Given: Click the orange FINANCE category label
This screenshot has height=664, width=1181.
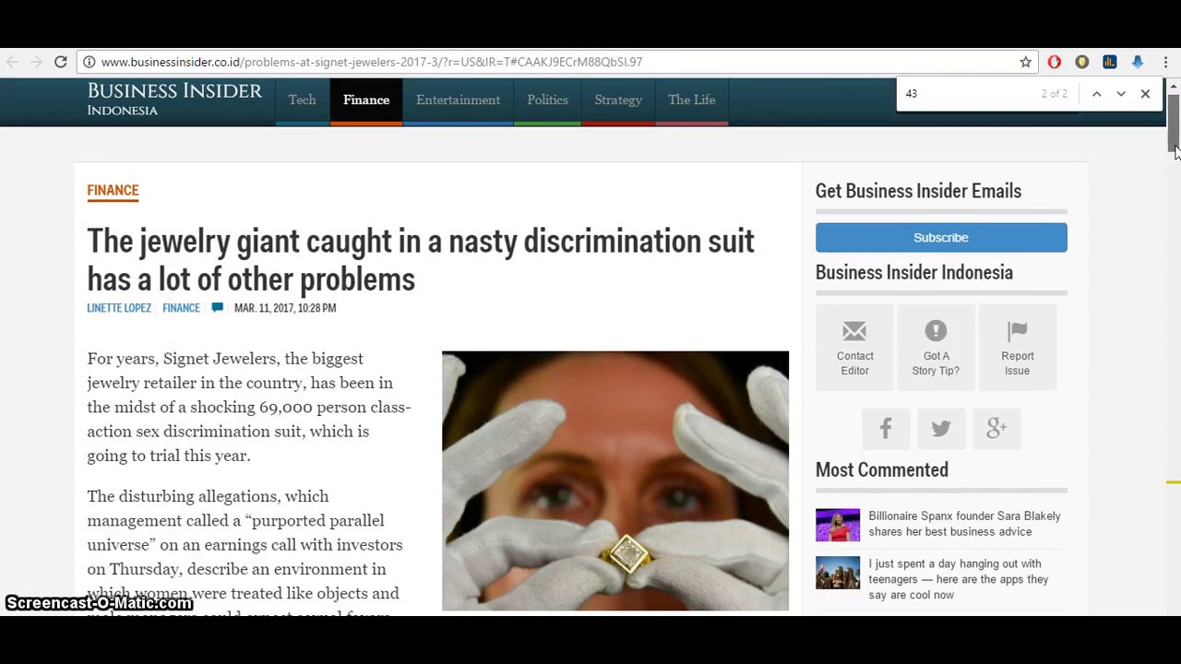Looking at the screenshot, I should 113,190.
